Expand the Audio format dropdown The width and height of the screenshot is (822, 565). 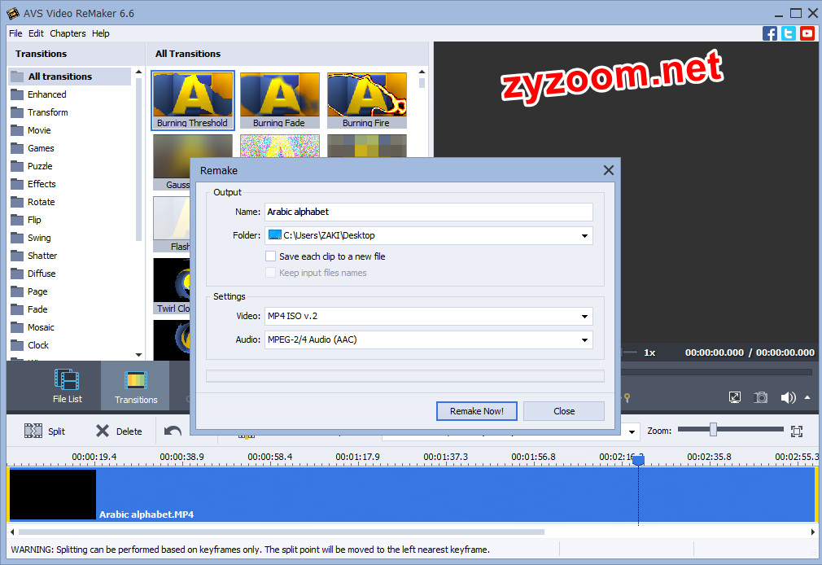(x=584, y=340)
